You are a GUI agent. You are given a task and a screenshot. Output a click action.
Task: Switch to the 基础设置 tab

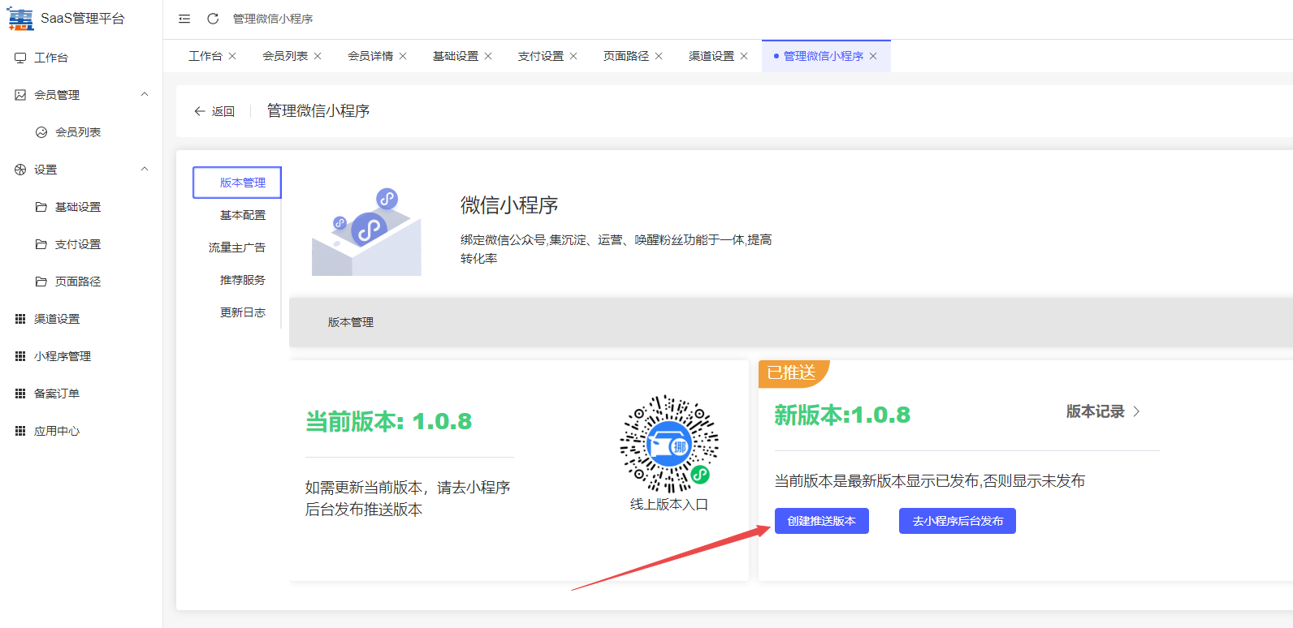[456, 56]
